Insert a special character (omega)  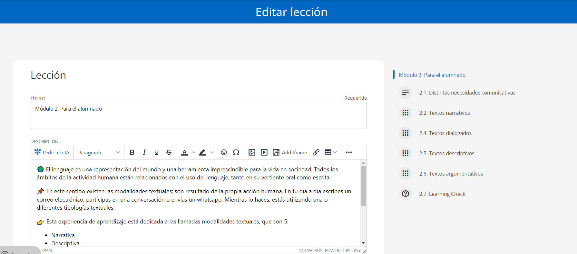(236, 152)
